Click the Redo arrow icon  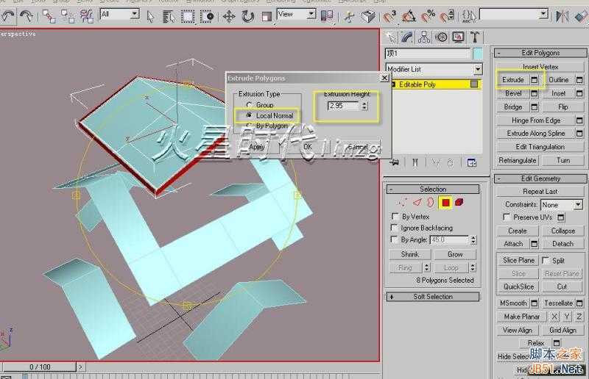click(27, 15)
